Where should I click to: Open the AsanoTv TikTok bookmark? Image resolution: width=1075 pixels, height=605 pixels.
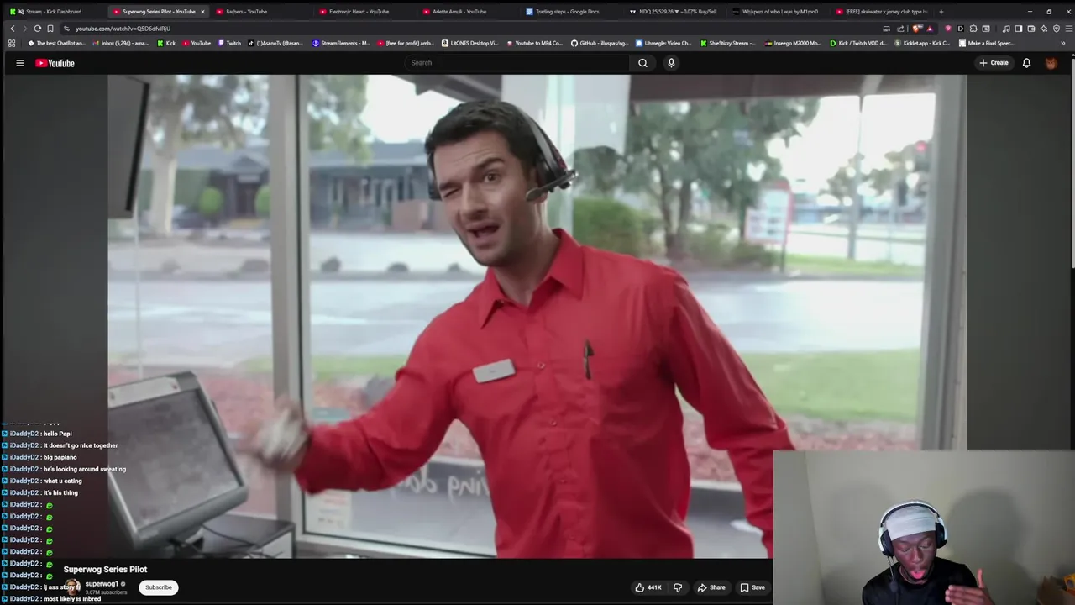(x=275, y=43)
